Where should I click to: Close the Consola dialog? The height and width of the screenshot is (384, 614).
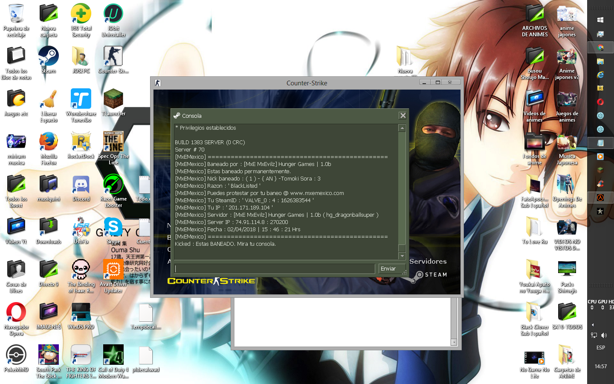tap(403, 116)
